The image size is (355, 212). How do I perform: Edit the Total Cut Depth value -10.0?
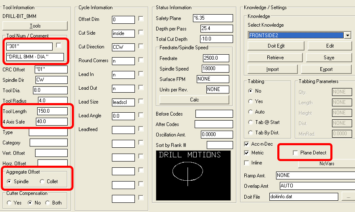tap(216, 39)
